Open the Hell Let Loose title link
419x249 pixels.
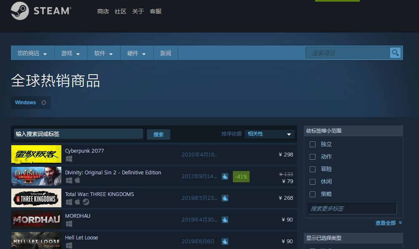tap(81, 237)
